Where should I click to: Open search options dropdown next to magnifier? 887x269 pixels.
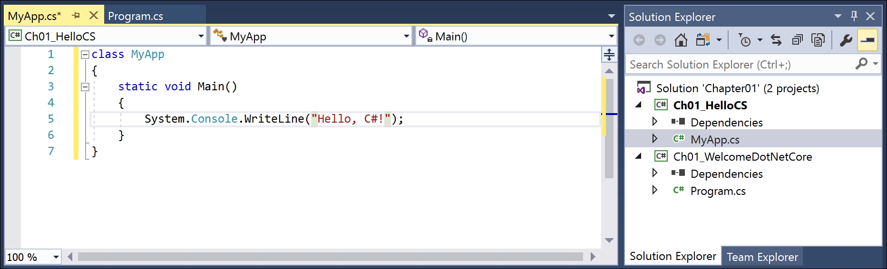[875, 64]
